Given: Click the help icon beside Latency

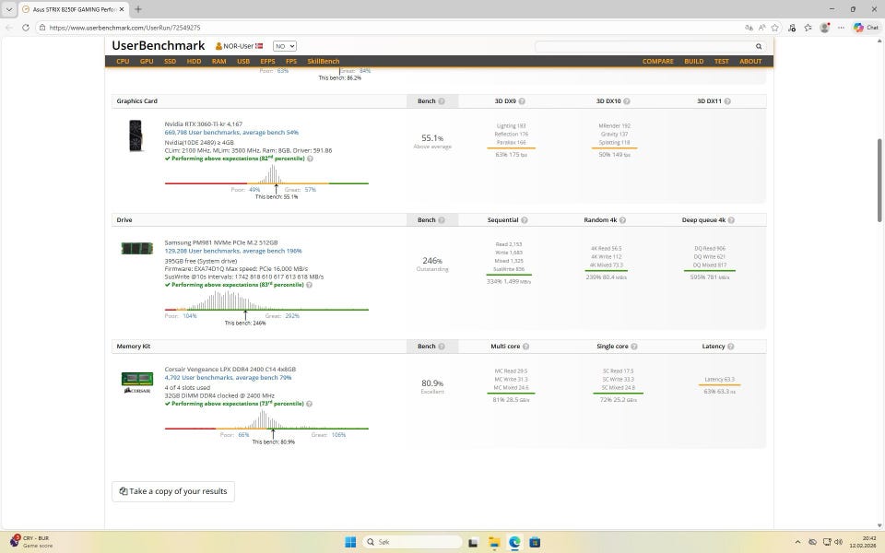Looking at the screenshot, I should point(730,347).
